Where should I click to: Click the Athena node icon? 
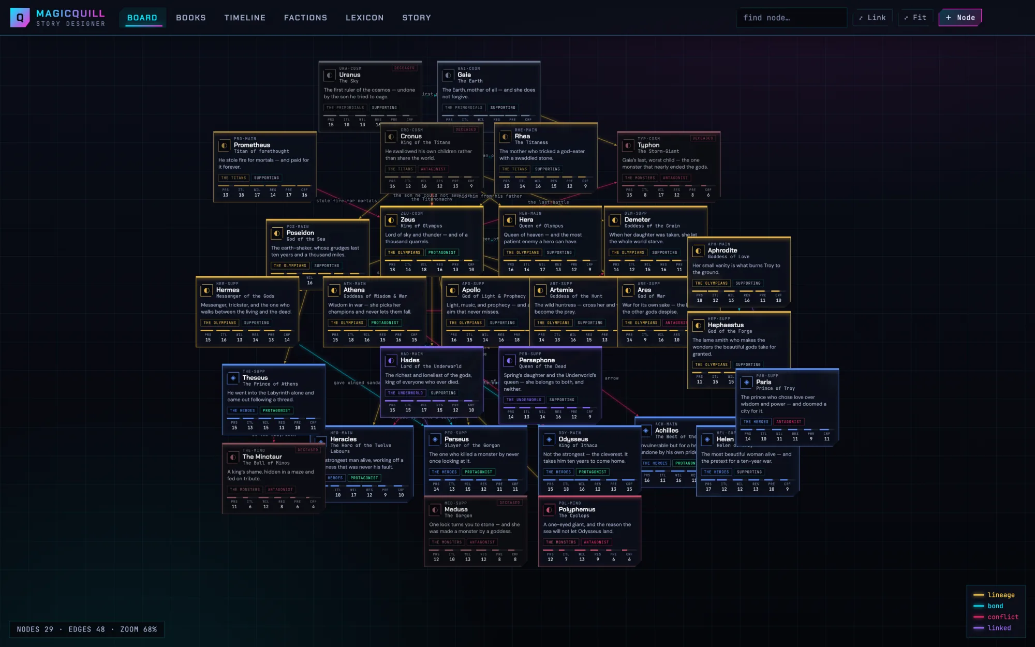click(334, 290)
